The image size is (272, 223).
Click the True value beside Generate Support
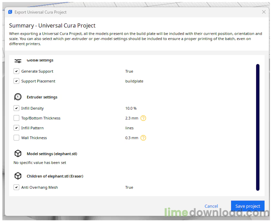(129, 71)
